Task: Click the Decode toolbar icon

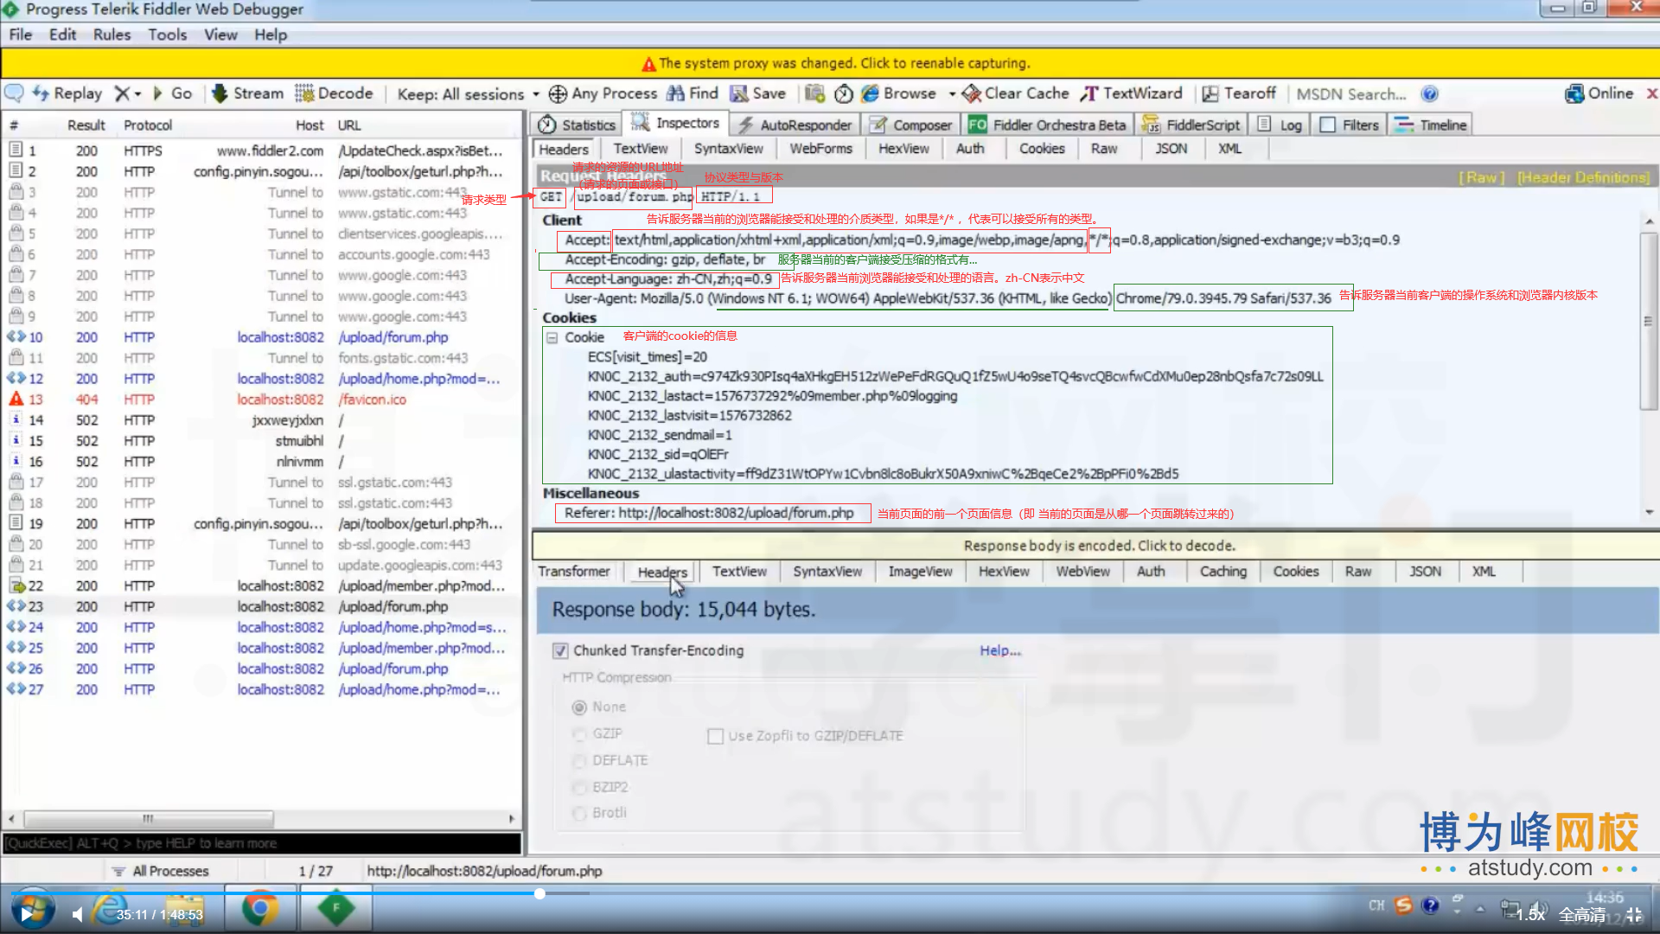Action: pyautogui.click(x=304, y=93)
